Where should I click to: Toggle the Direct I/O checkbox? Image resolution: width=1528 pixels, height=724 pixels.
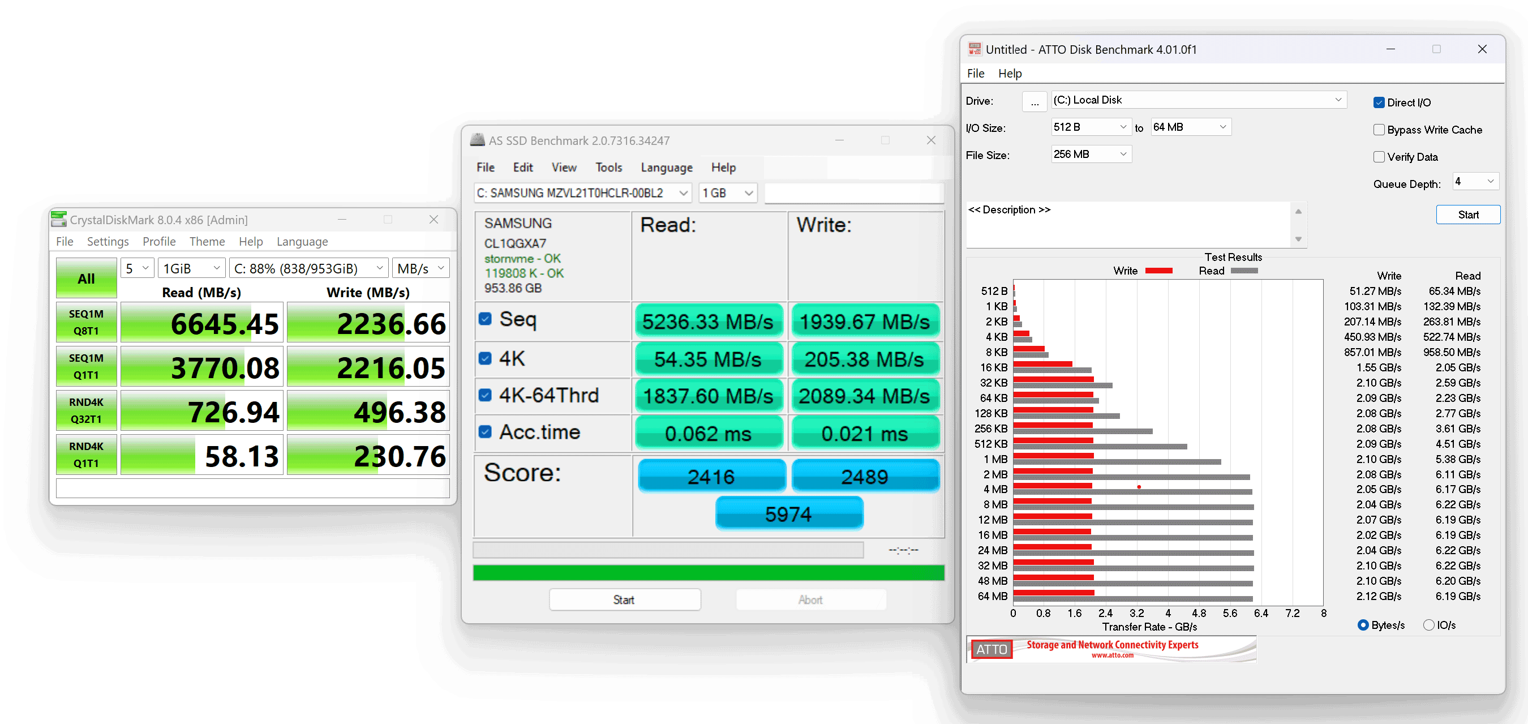tap(1379, 102)
